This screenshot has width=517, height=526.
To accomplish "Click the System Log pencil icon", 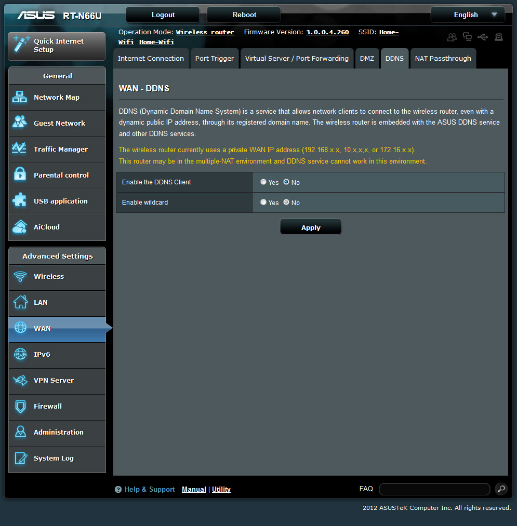I will pyautogui.click(x=21, y=458).
